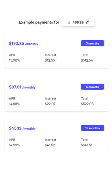Click the 15.00% APR value
This screenshot has width=112, height=186.
pos(14,60)
